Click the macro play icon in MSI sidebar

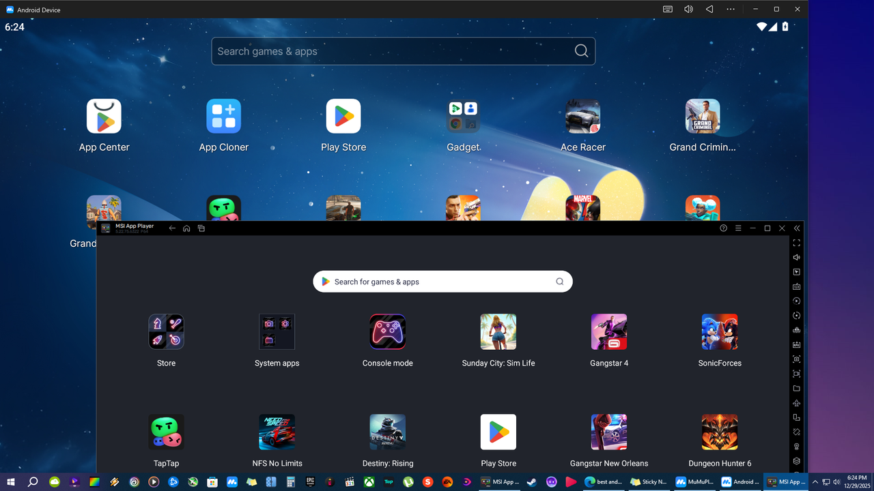pos(796,301)
